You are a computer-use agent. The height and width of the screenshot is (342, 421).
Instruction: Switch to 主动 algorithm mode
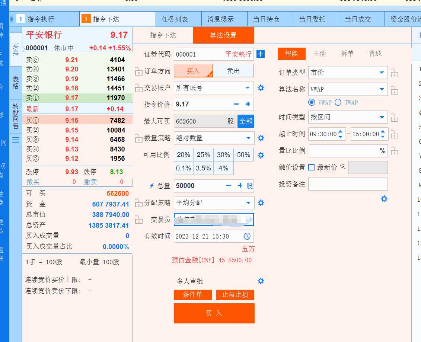click(x=319, y=54)
